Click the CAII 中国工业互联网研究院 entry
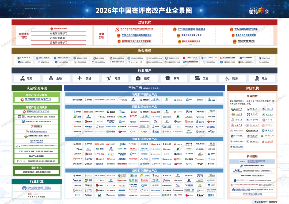Screen dimensions: 289x204 click(252, 171)
